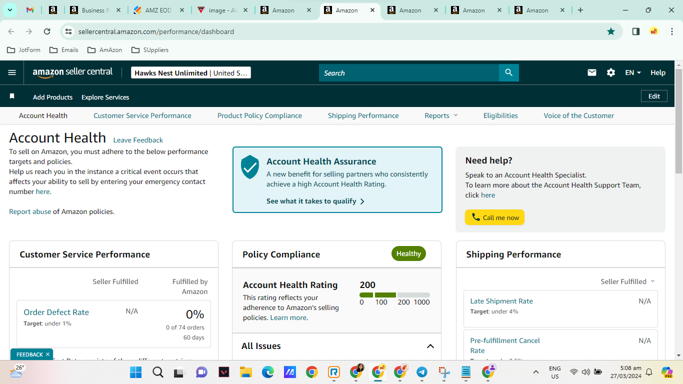Close the AMZ EOD tab
683x384 pixels.
tap(181, 10)
